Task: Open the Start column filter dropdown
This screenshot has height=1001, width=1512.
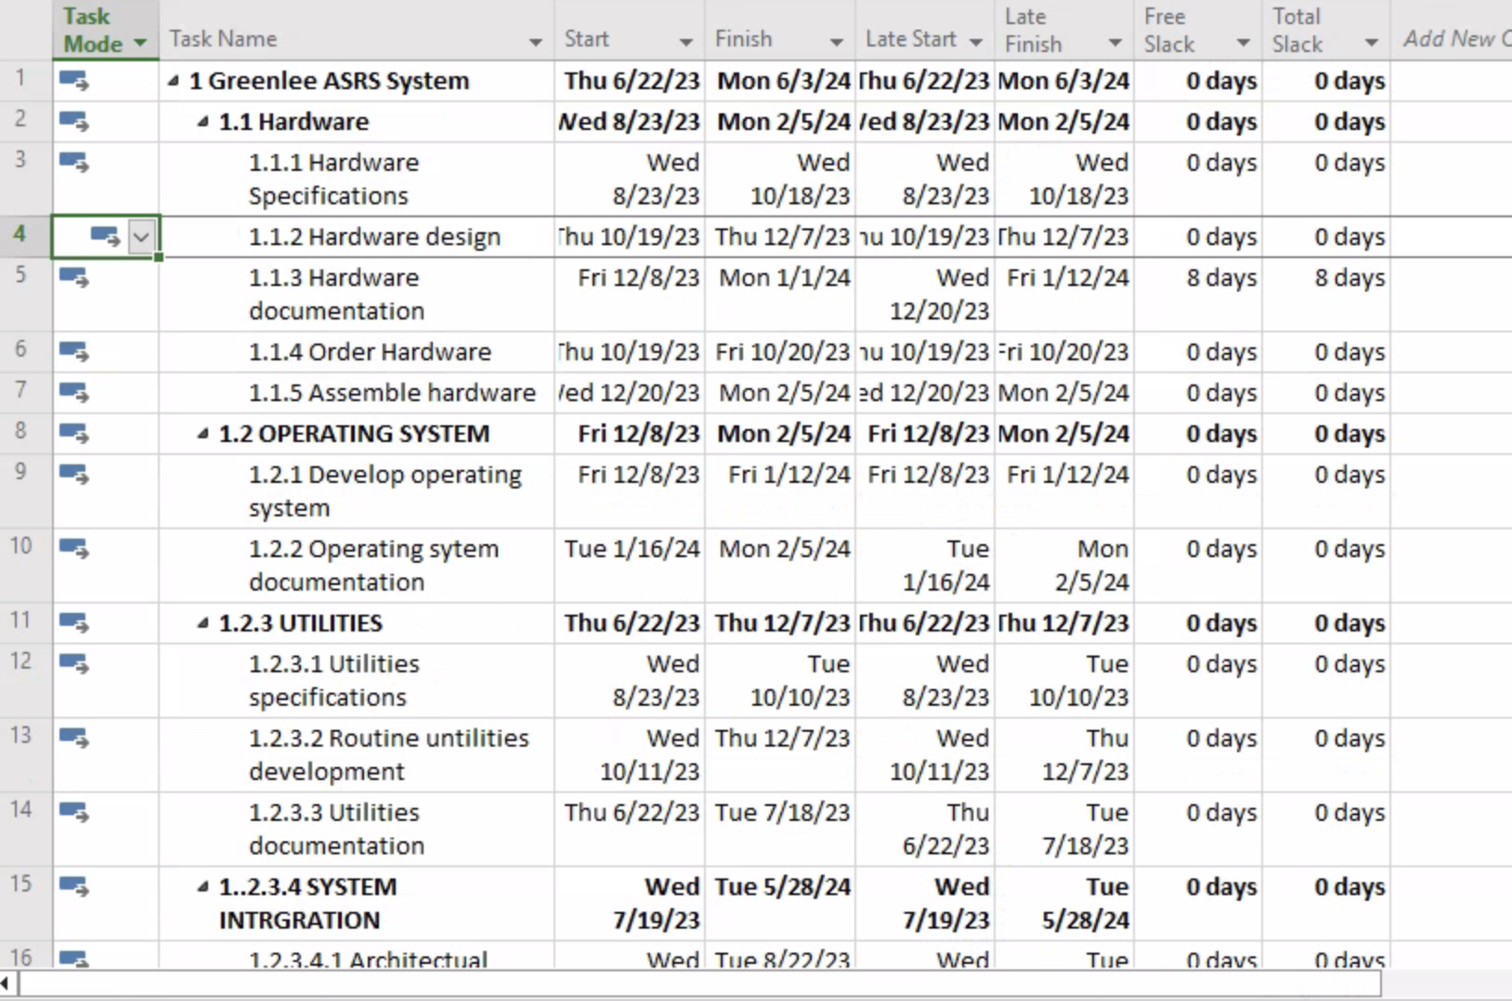Action: point(684,42)
